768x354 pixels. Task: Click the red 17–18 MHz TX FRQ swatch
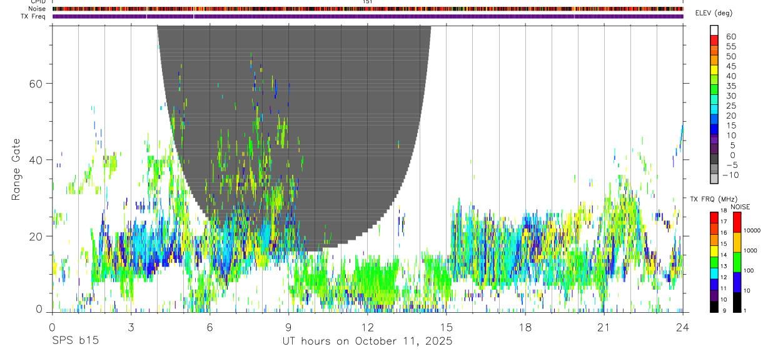(x=714, y=217)
